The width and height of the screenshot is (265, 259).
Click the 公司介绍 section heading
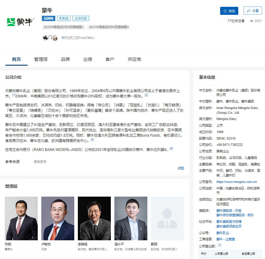(x=13, y=77)
